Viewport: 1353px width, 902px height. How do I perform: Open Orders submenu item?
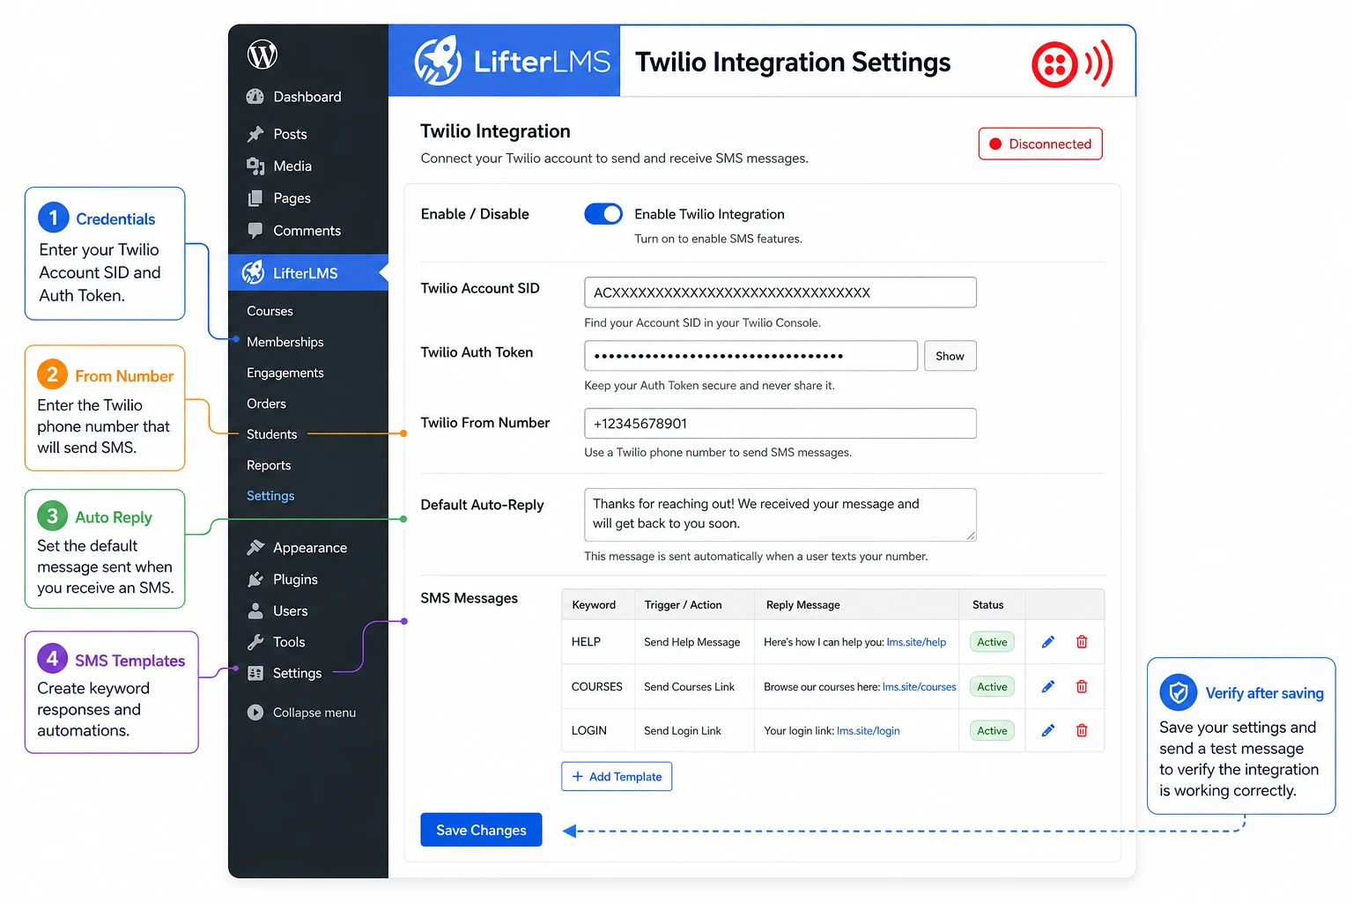click(266, 403)
